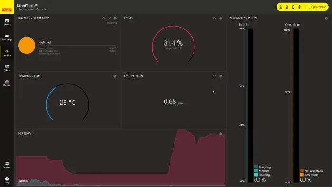Viewport: 332px width, 187px height.
Task: Click the SilentTools application title
Action: coord(27,6)
